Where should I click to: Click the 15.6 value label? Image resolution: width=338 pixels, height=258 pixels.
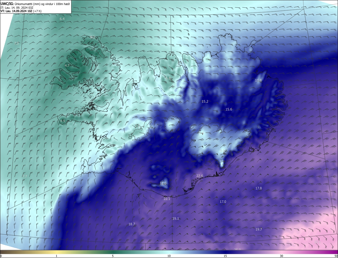pyautogui.click(x=229, y=109)
